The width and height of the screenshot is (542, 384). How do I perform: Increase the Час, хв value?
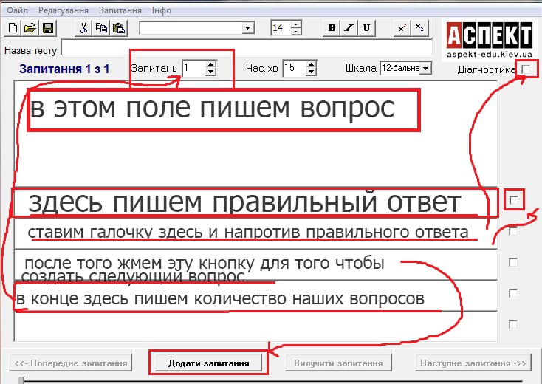(312, 64)
